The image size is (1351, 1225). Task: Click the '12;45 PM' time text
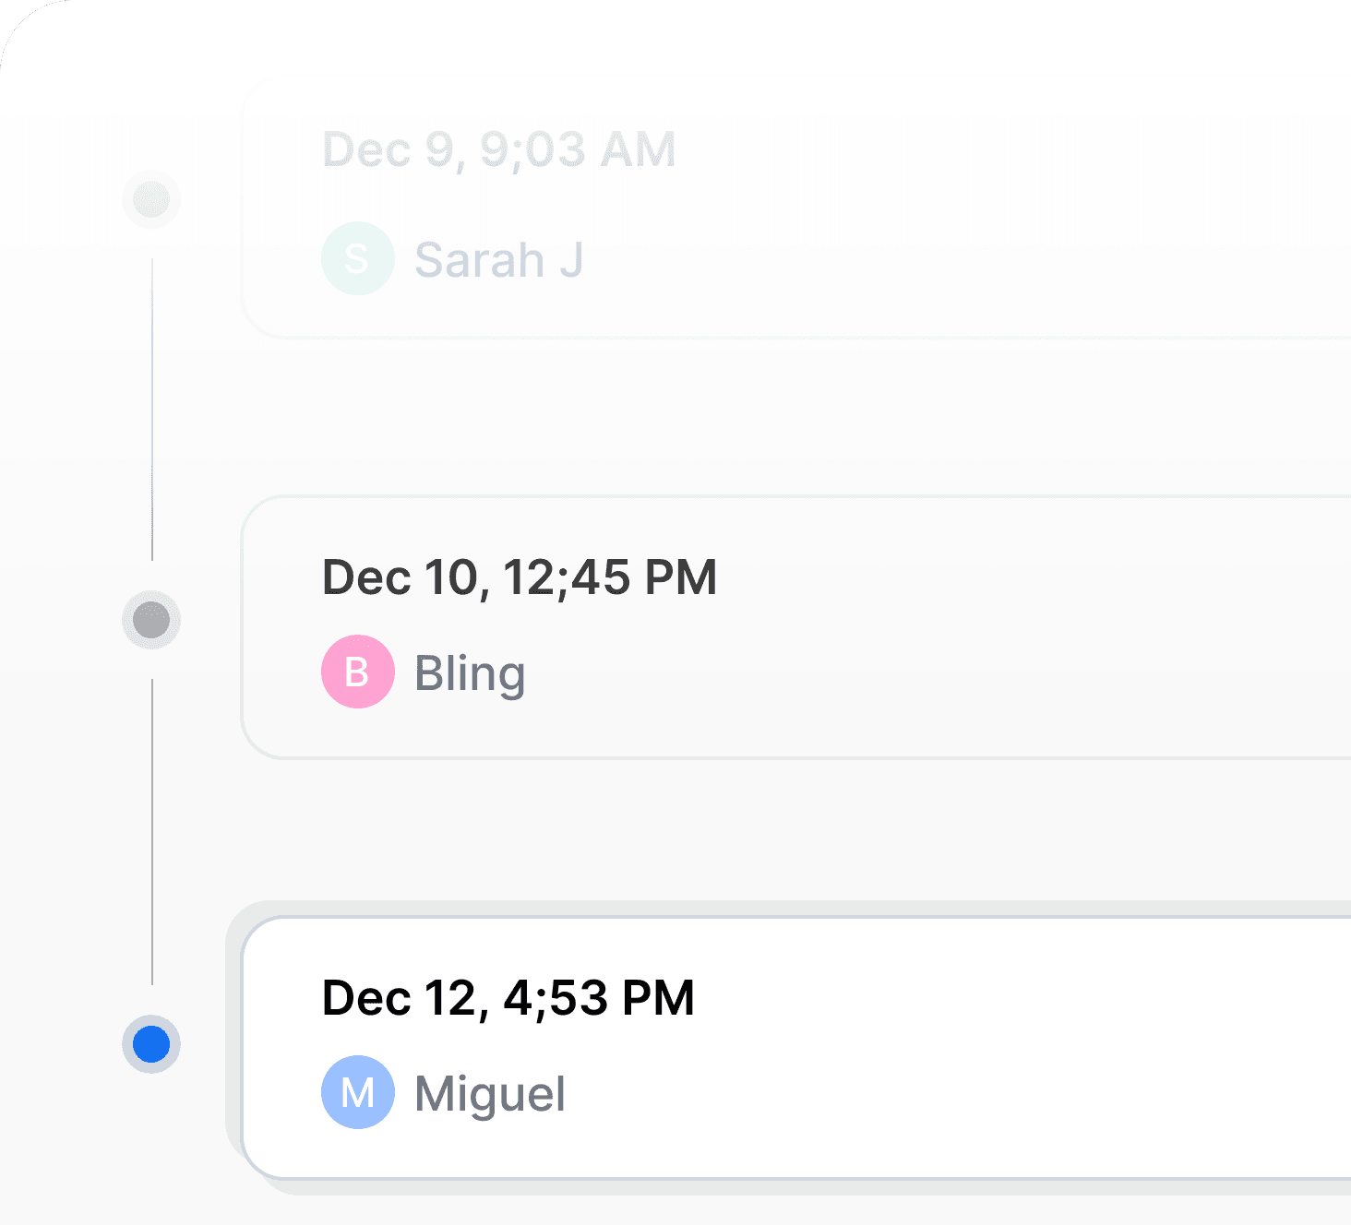click(x=610, y=577)
